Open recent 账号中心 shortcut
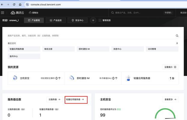The height and width of the screenshot is (120, 187). [24, 56]
